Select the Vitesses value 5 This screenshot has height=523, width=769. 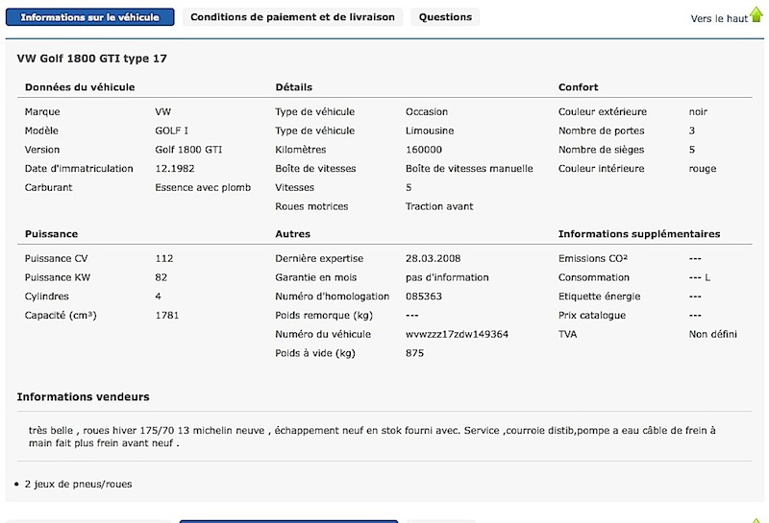click(409, 187)
